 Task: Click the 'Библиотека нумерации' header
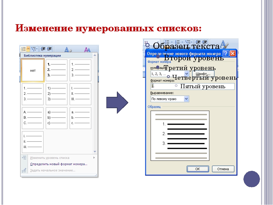click(x=42, y=56)
